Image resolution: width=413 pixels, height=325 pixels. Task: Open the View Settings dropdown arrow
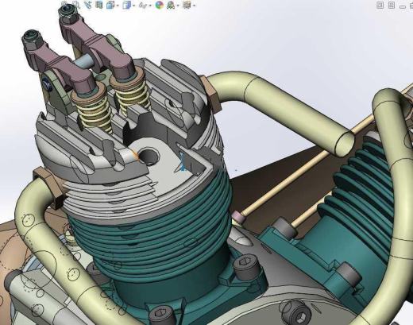pos(194,6)
